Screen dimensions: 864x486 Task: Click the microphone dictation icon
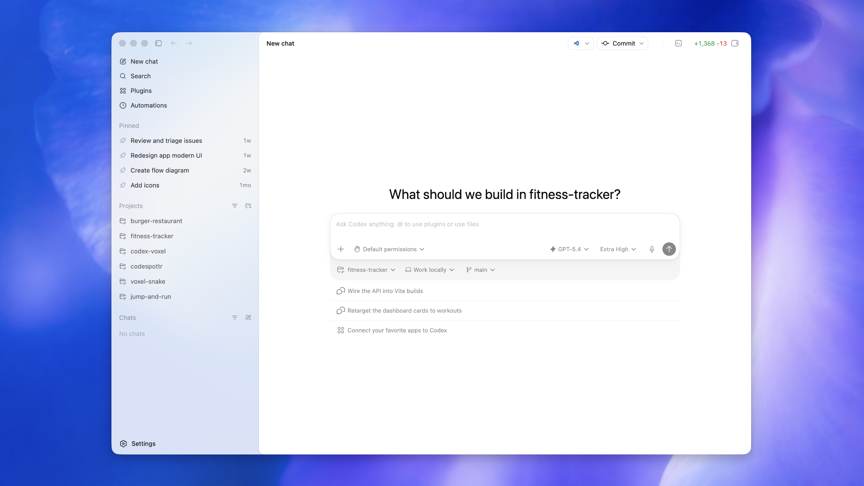point(652,249)
